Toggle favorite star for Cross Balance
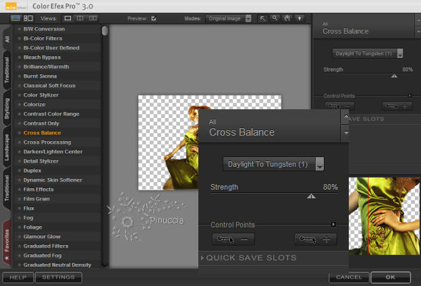This screenshot has width=421, height=286. [x=20, y=133]
